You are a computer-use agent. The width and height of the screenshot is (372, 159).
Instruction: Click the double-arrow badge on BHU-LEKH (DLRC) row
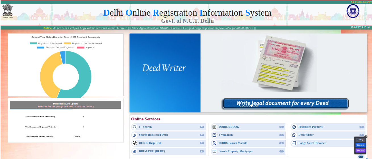(202, 151)
